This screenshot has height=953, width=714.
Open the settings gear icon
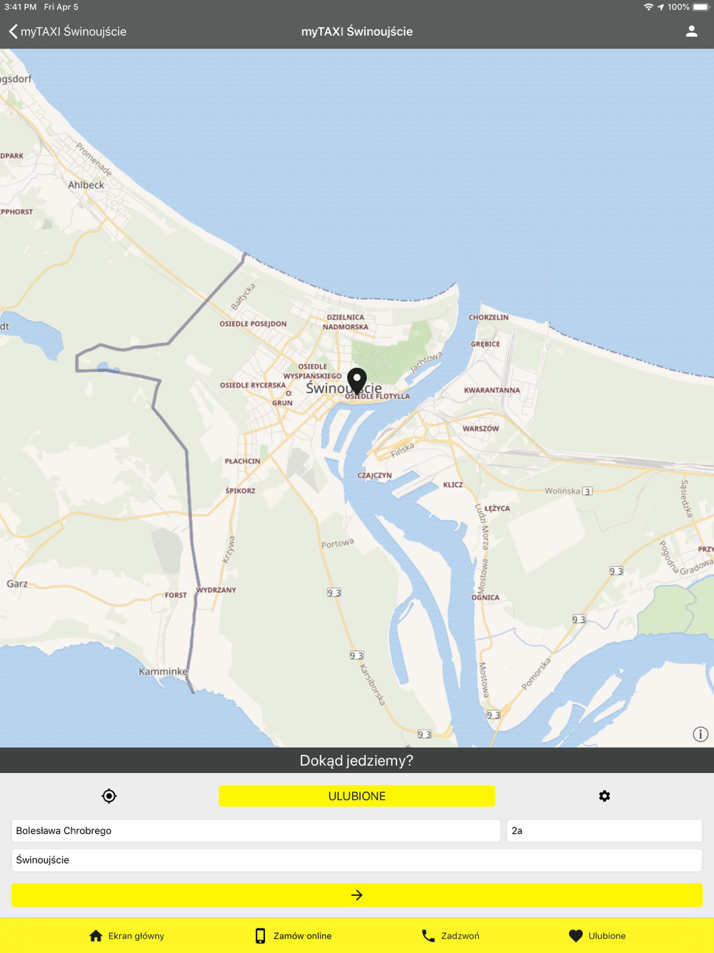click(x=605, y=796)
